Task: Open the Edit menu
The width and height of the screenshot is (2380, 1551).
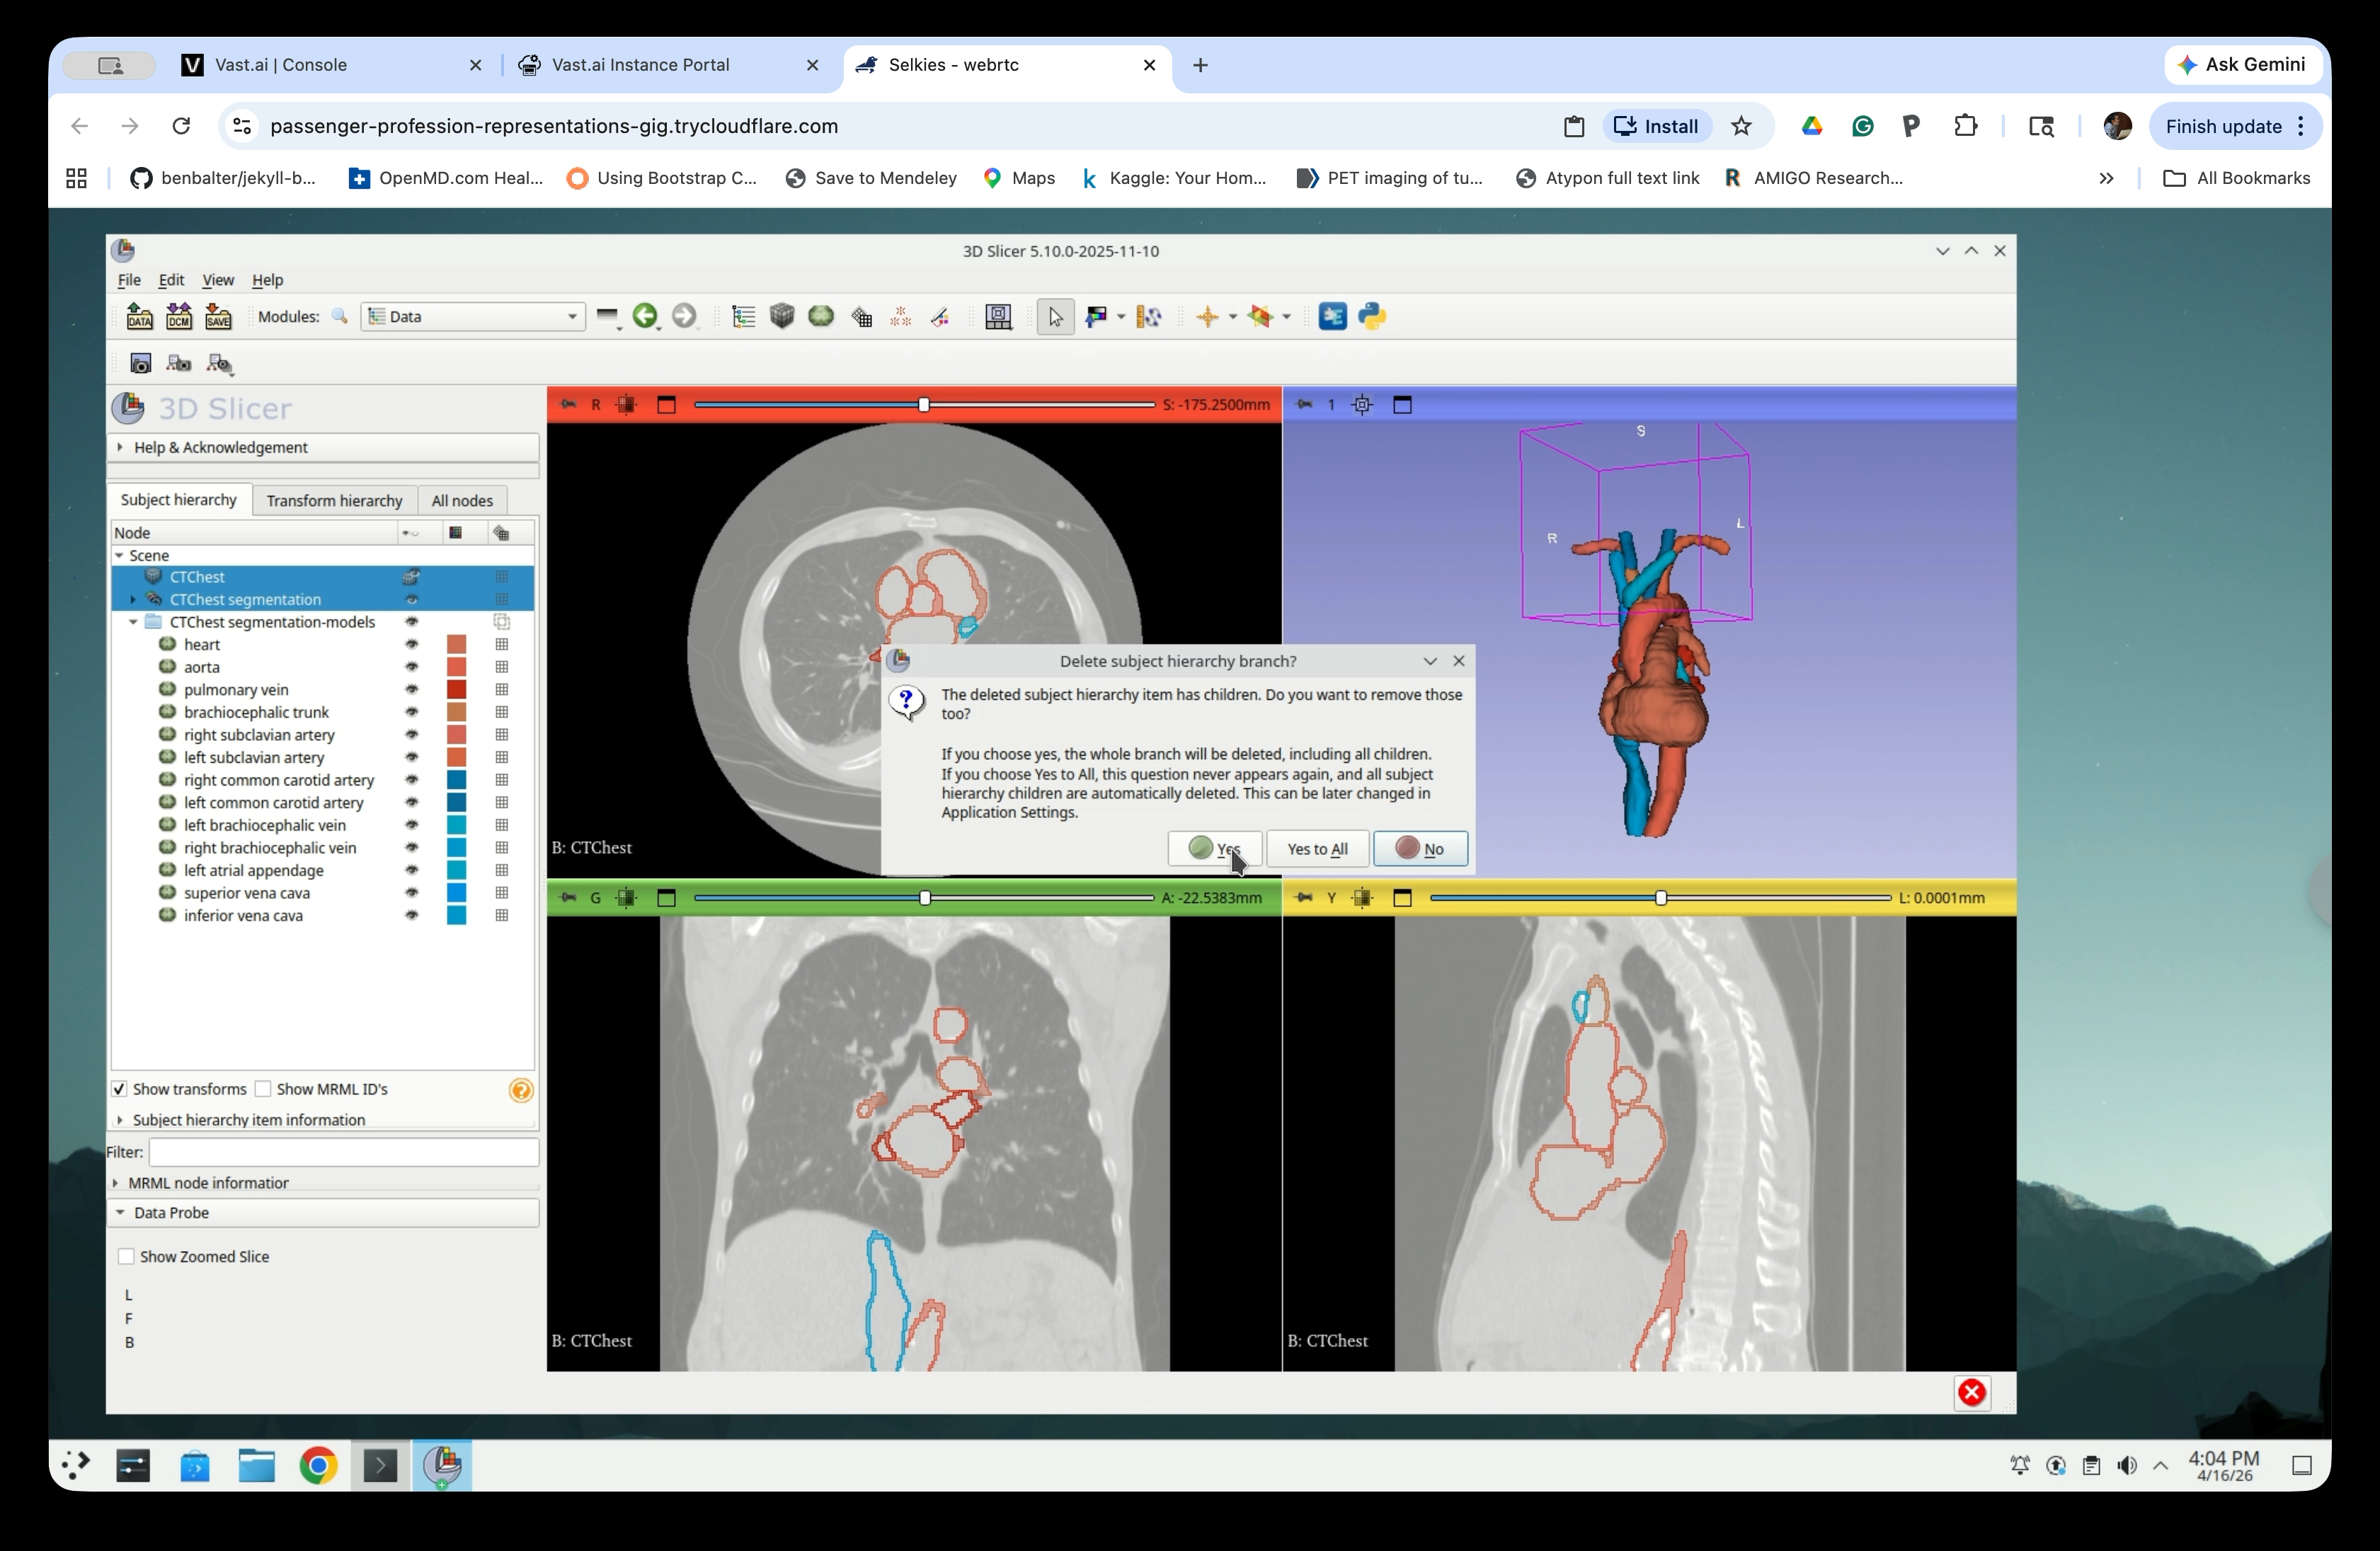Action: pyautogui.click(x=171, y=279)
